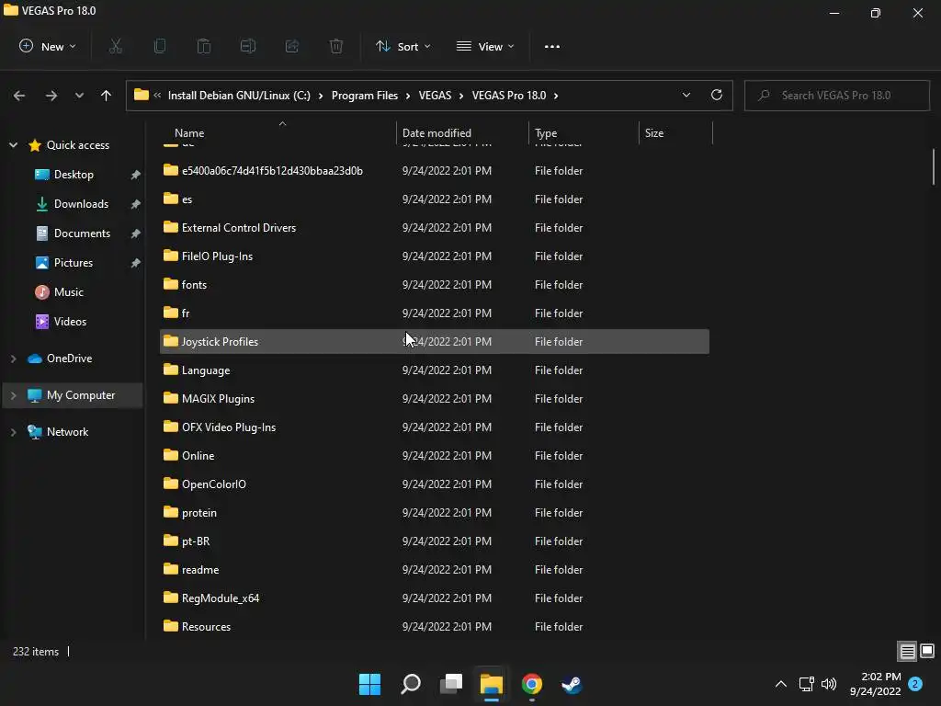Go up one folder level
Screen dimensions: 941x706
click(107, 96)
